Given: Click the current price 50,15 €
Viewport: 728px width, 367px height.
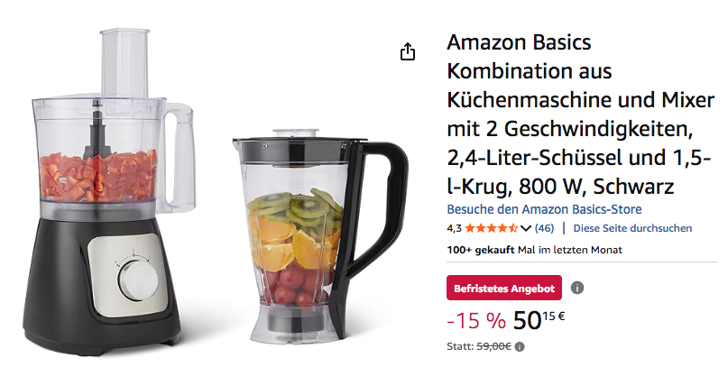Looking at the screenshot, I should click(x=539, y=321).
